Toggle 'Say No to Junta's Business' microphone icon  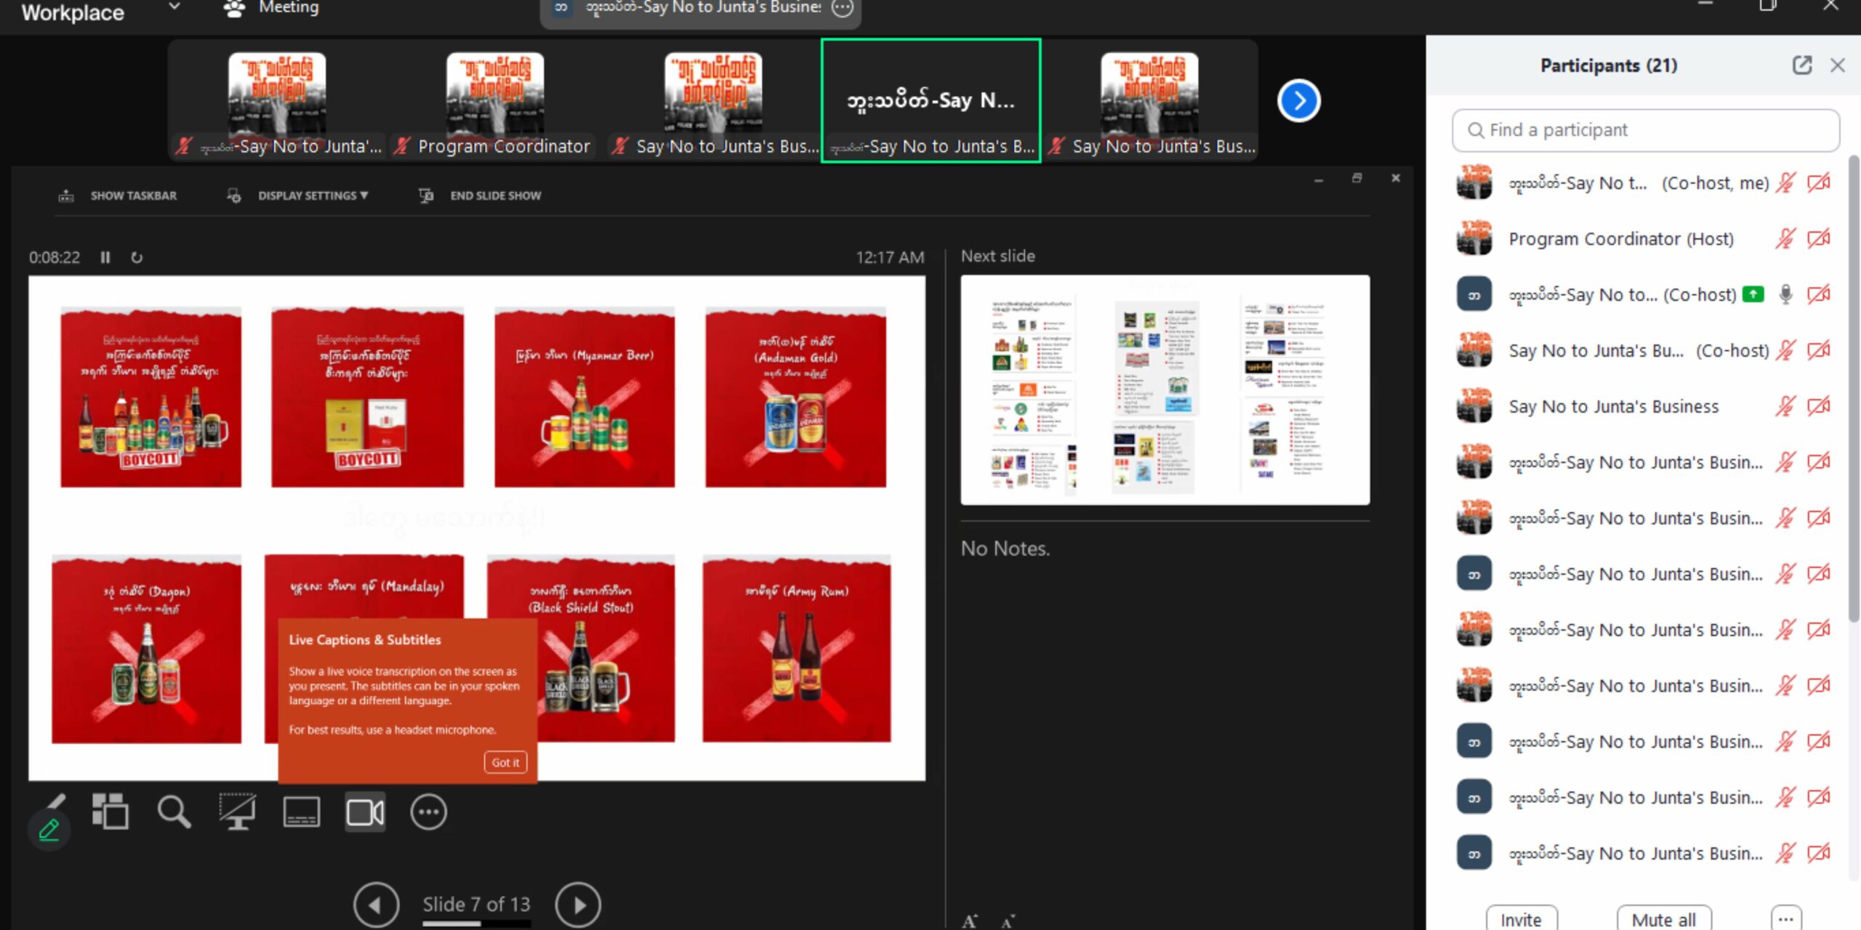pos(1785,406)
